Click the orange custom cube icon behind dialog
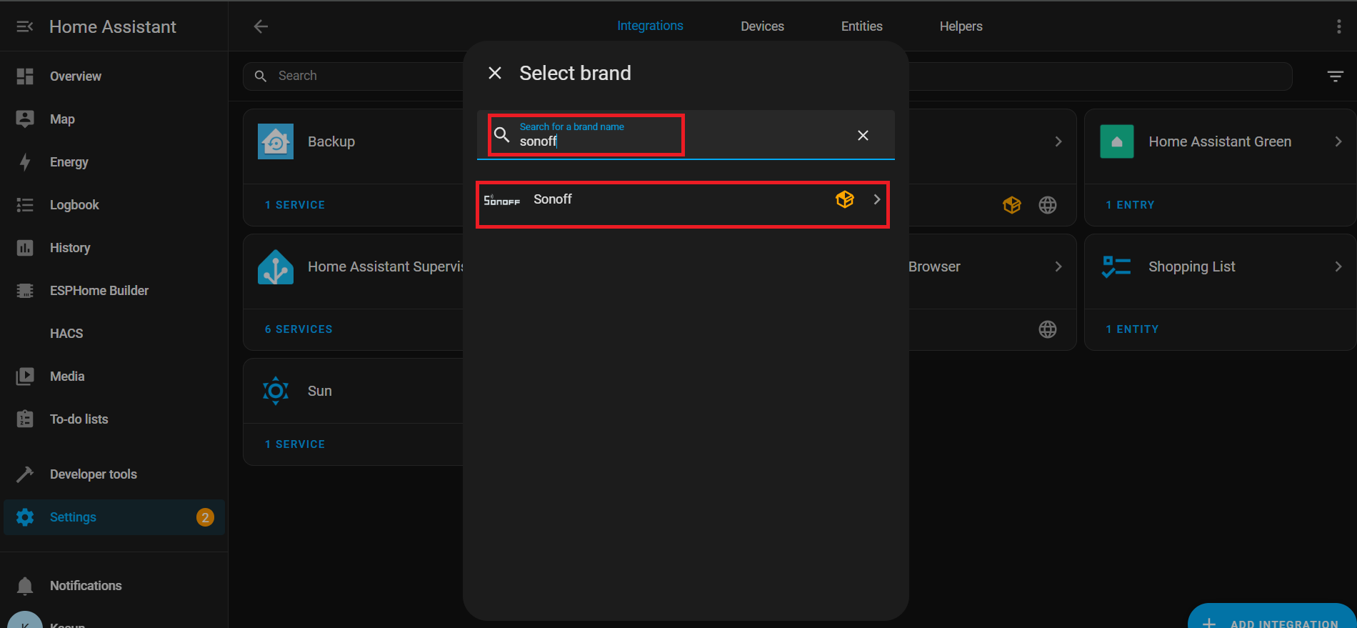The image size is (1357, 628). pyautogui.click(x=1012, y=205)
